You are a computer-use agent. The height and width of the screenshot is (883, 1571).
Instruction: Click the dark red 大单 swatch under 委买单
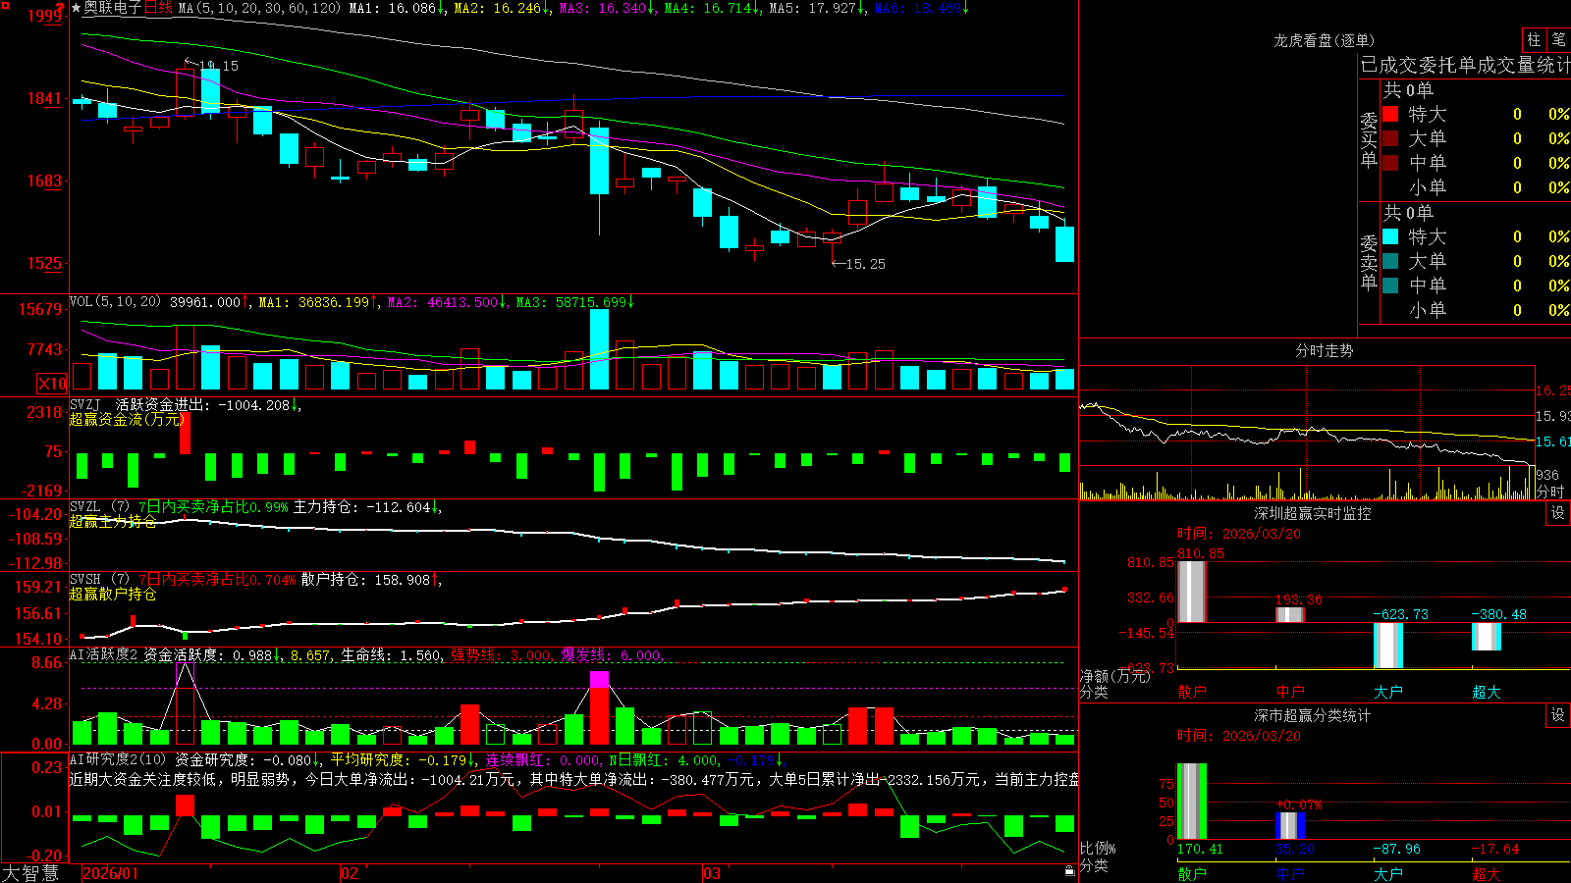[1390, 138]
